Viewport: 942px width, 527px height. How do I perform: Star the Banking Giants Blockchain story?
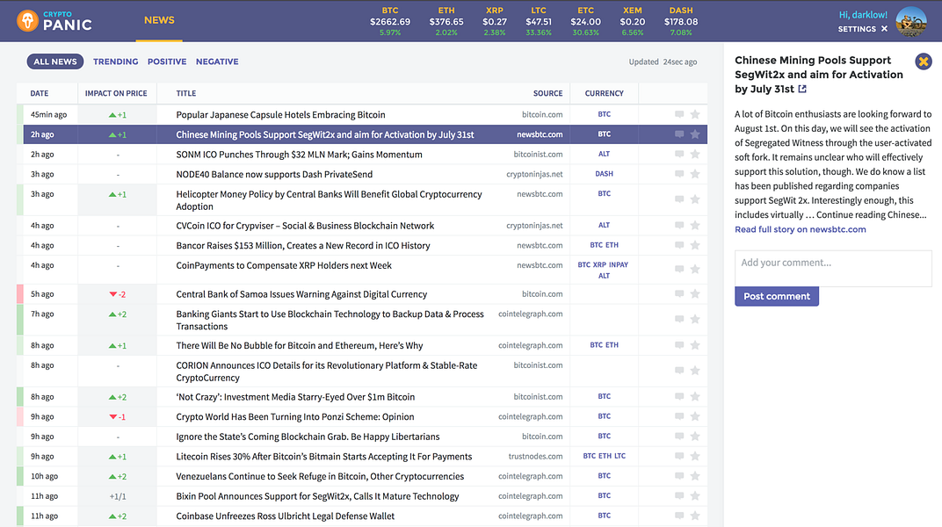[x=695, y=320]
